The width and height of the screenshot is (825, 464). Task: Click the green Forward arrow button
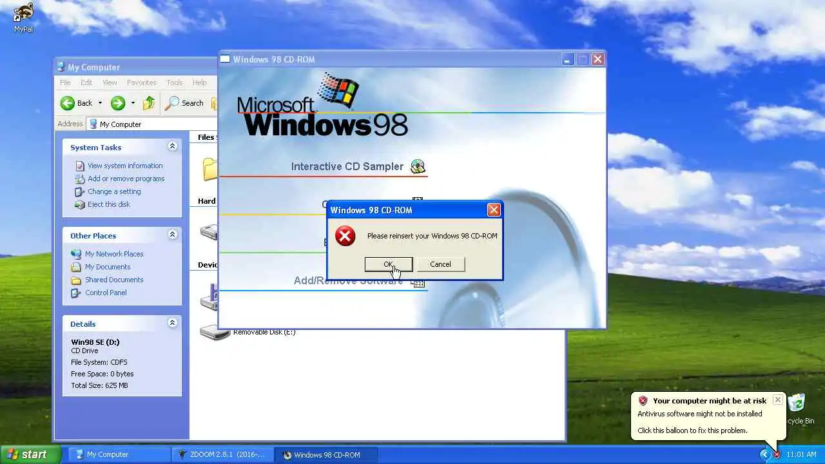tap(117, 103)
